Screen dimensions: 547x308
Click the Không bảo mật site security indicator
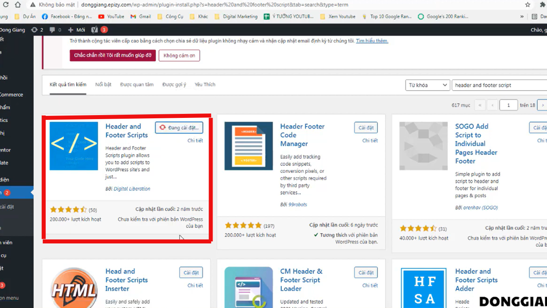point(53,5)
